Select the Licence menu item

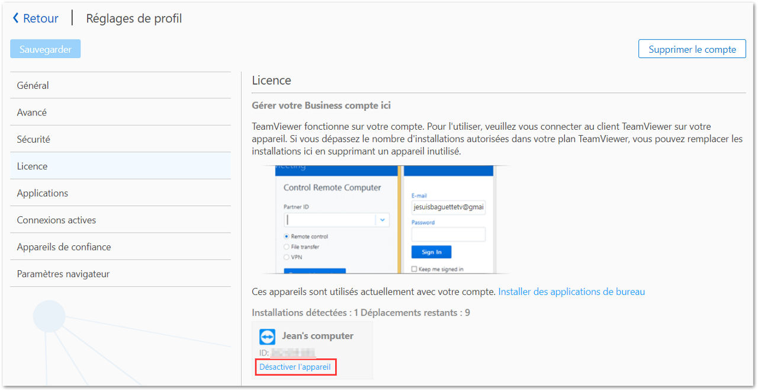pos(120,166)
